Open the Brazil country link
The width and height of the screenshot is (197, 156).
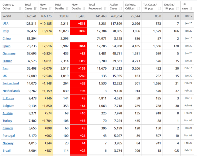click(x=6, y=151)
